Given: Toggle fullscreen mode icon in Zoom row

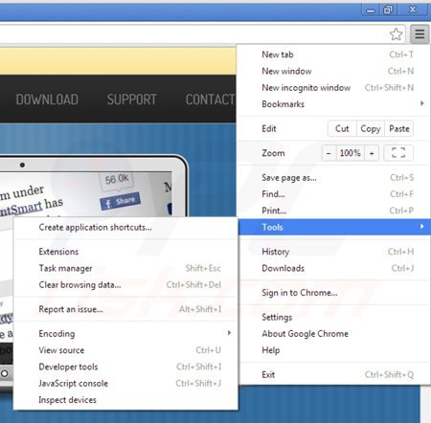Looking at the screenshot, I should click(398, 153).
